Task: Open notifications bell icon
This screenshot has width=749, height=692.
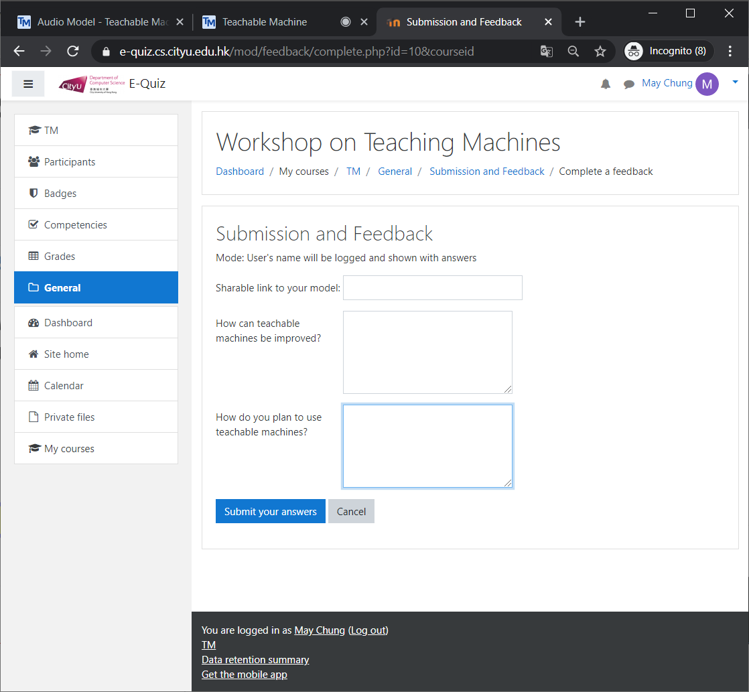Action: [605, 84]
